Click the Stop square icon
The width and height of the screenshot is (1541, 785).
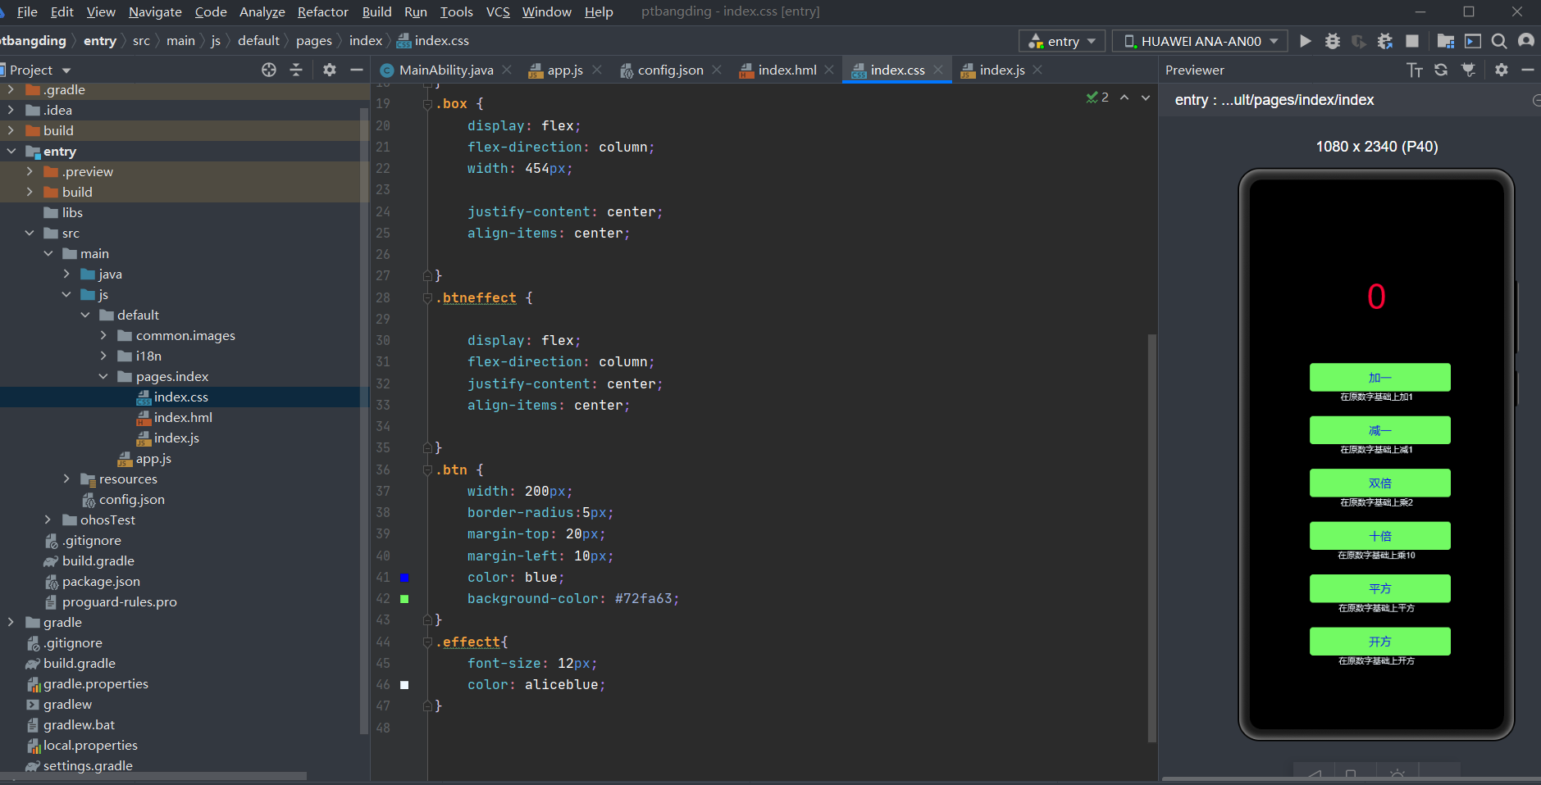click(x=1412, y=41)
